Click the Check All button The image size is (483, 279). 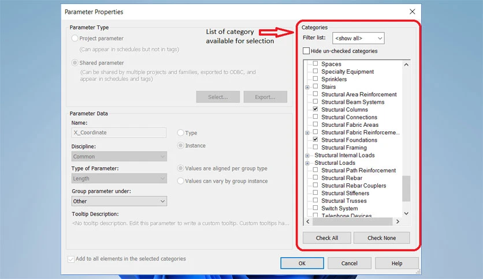[x=327, y=238]
